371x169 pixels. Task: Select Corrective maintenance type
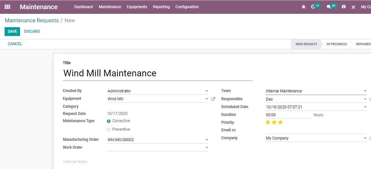point(109,121)
